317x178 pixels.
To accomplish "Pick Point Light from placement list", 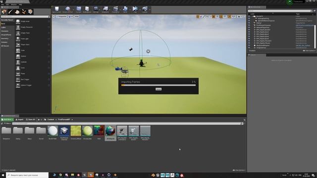I will click(33, 39).
